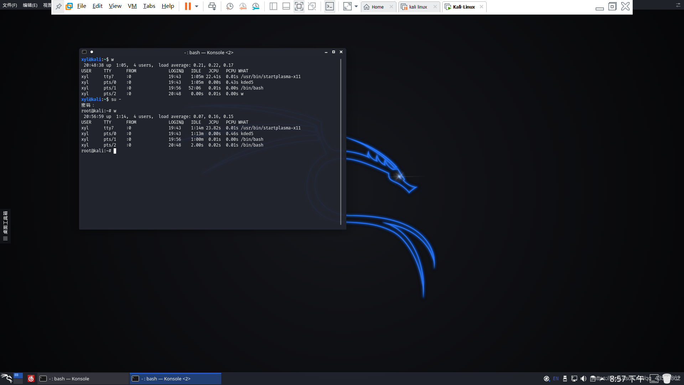Toggle the thumbnail bar view
The width and height of the screenshot is (684, 385).
[286, 6]
